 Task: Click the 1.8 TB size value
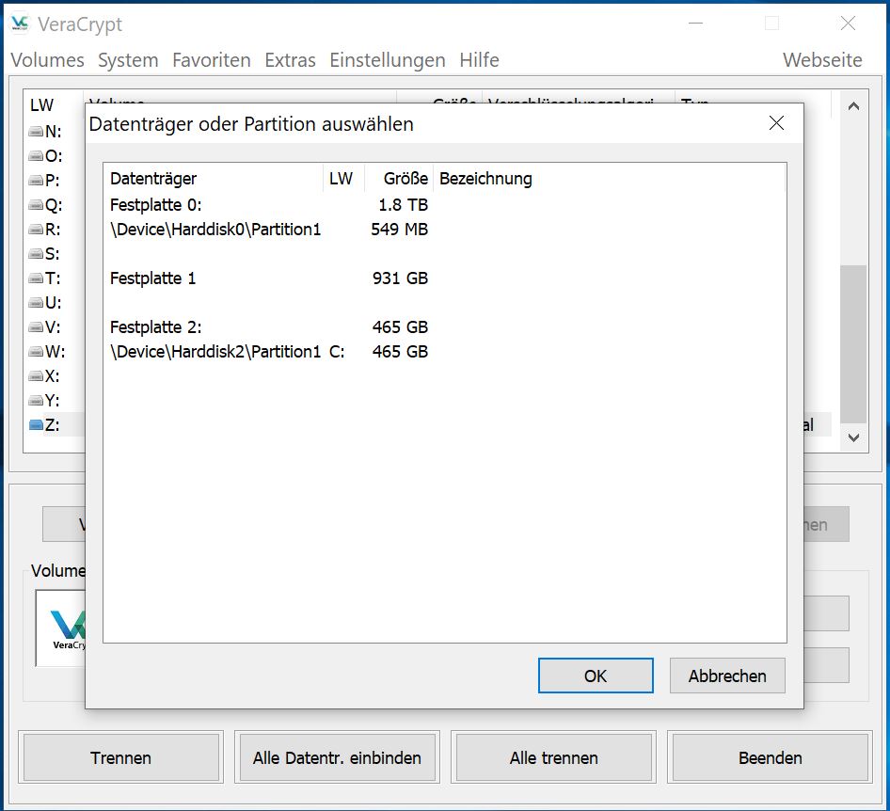[403, 205]
